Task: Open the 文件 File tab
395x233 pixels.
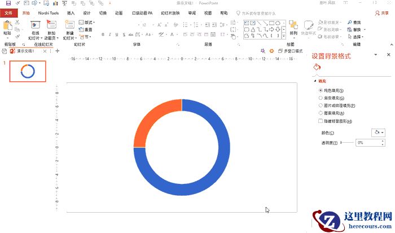Action: (9, 13)
